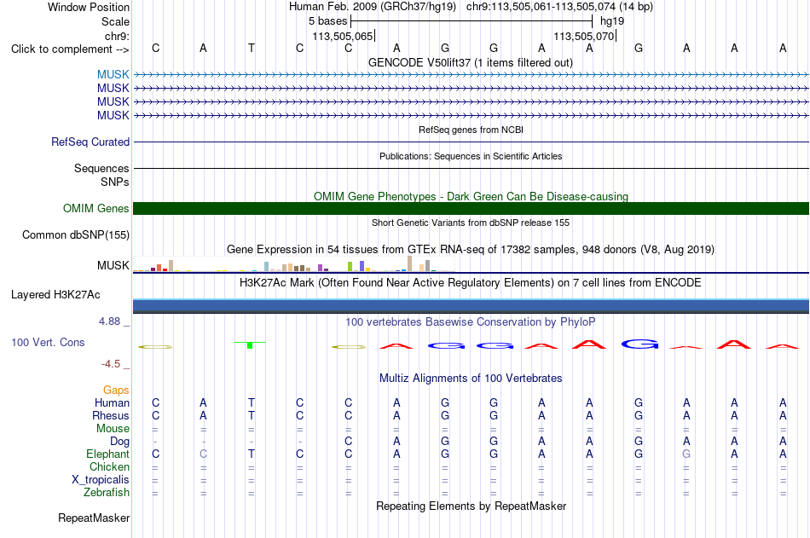810x538 pixels.
Task: Select the Zebrafish alignment row label
Action: 107,492
